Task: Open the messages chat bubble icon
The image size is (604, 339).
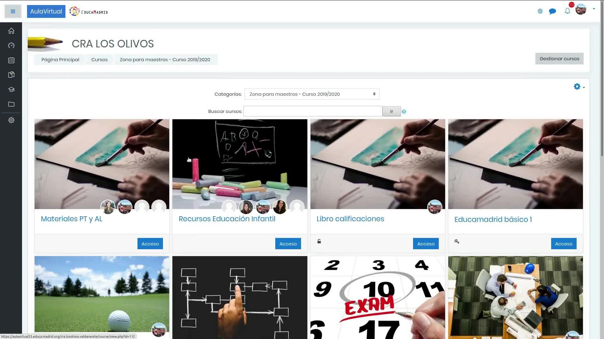Action: (x=552, y=11)
